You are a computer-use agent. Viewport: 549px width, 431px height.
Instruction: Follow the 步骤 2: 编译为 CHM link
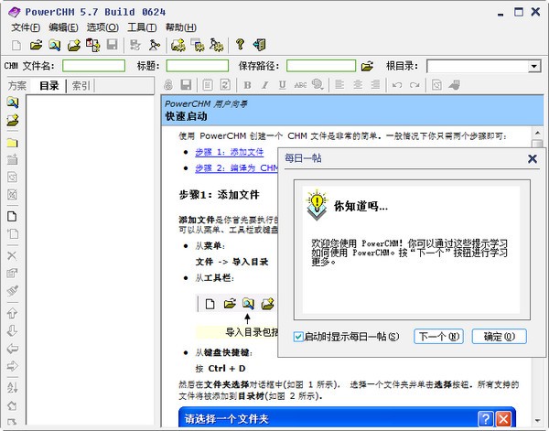click(x=237, y=168)
